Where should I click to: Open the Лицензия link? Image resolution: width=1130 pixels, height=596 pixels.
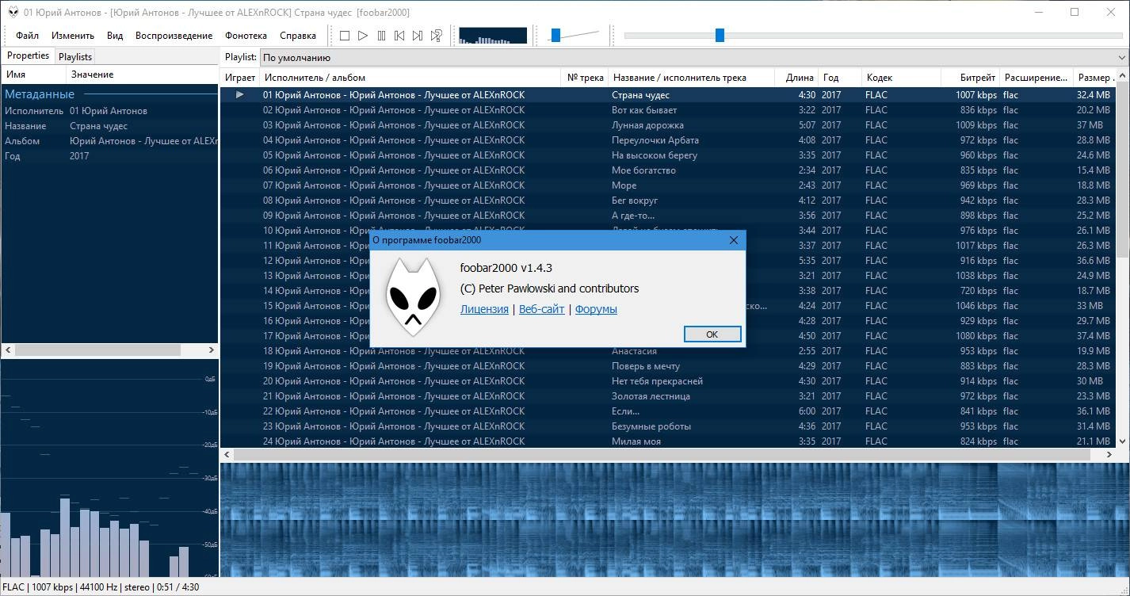point(484,309)
